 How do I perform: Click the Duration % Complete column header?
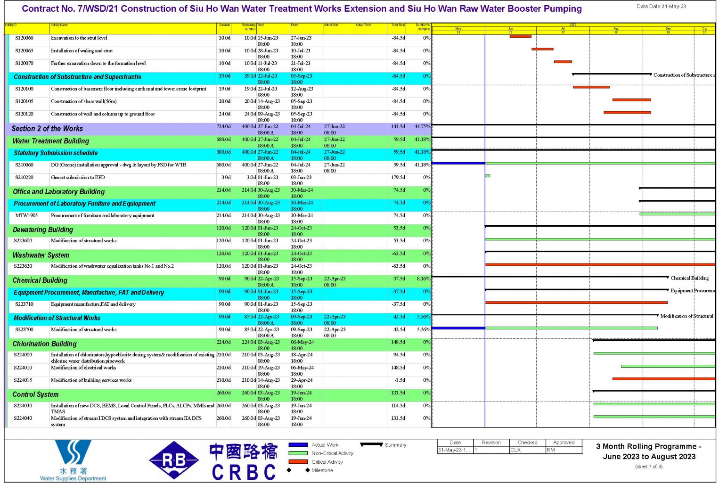pos(418,28)
